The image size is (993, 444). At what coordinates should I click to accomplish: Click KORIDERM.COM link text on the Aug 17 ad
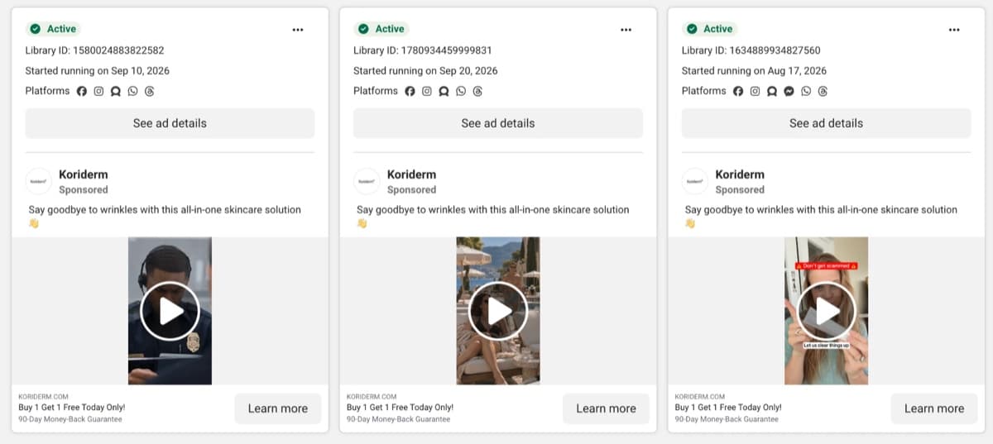(700, 397)
